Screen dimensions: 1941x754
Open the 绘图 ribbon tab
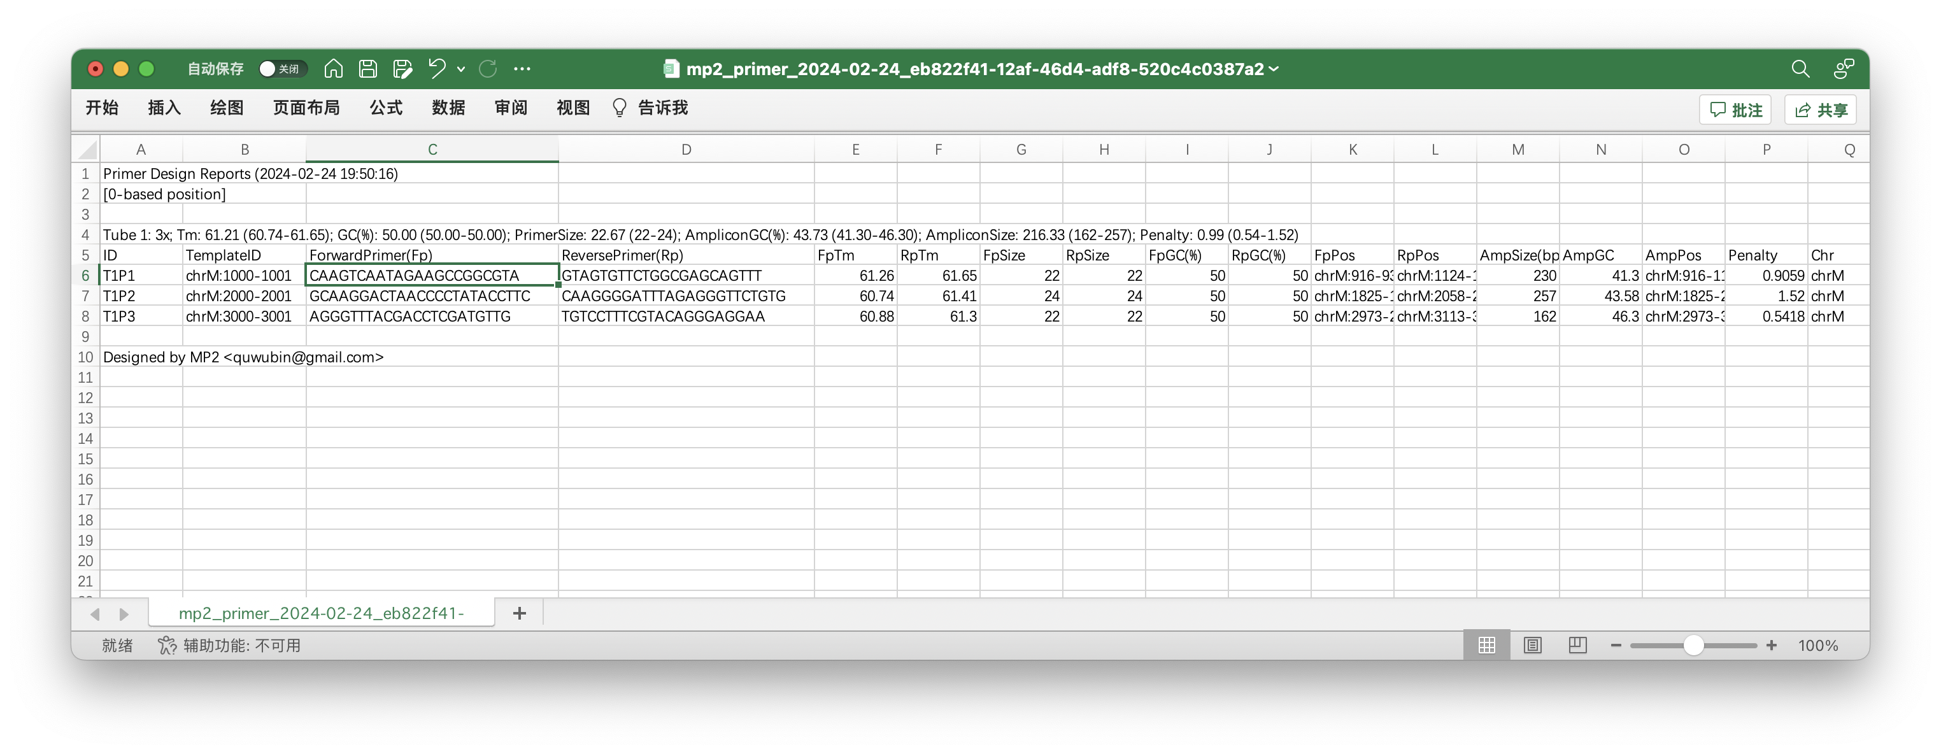pos(227,108)
